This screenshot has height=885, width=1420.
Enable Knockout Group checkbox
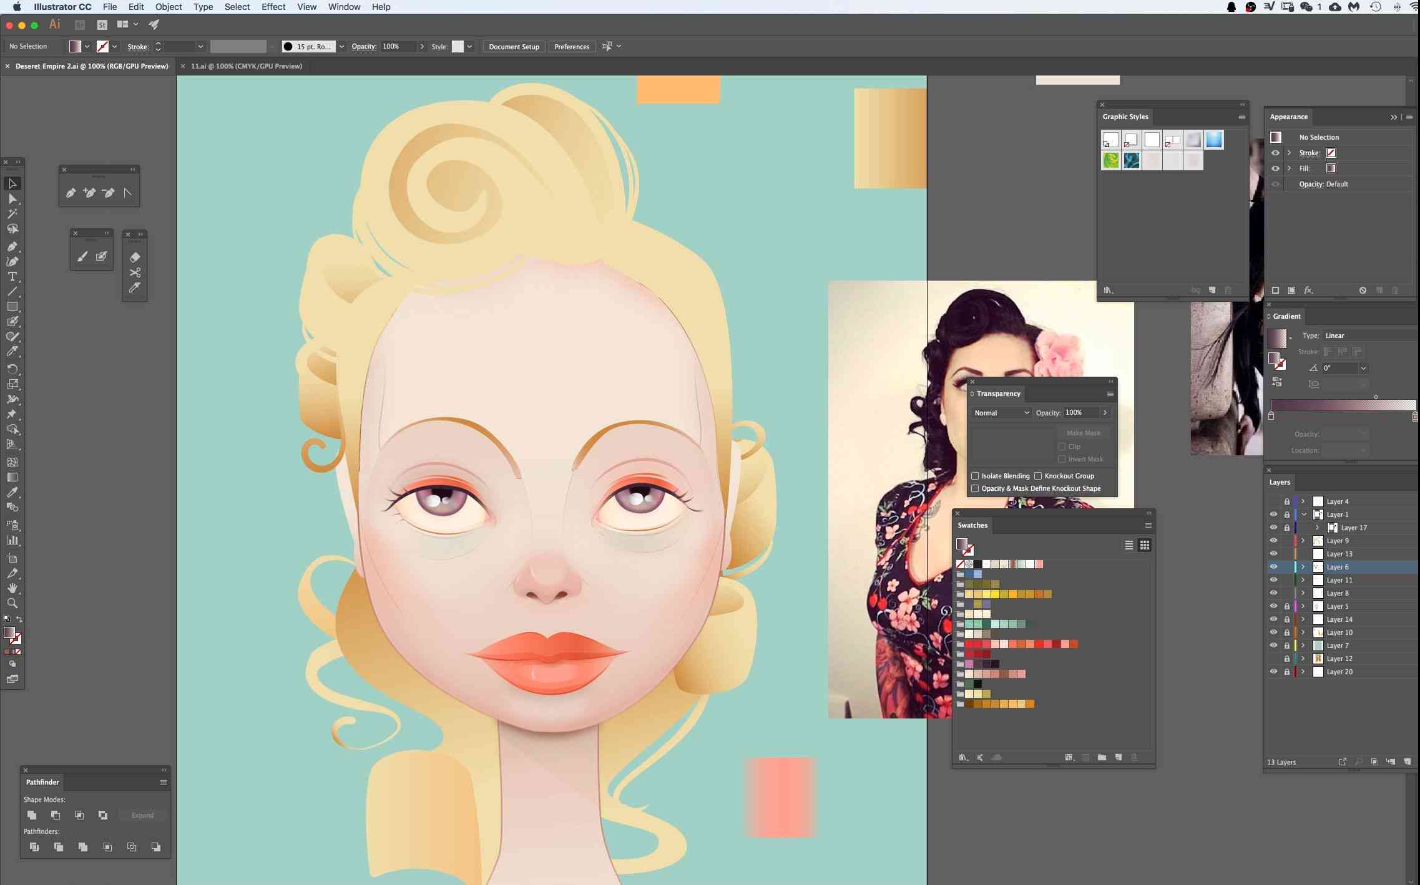pyautogui.click(x=1039, y=475)
